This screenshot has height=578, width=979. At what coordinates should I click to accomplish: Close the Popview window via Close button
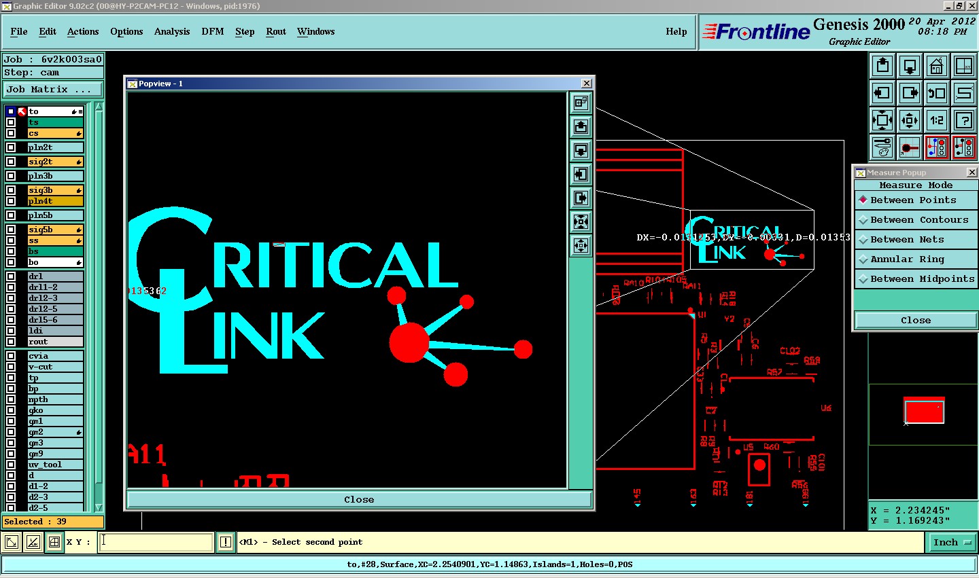(x=359, y=499)
